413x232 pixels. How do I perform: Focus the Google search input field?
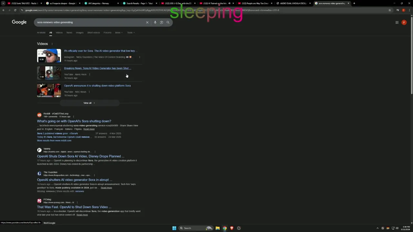coord(90,22)
